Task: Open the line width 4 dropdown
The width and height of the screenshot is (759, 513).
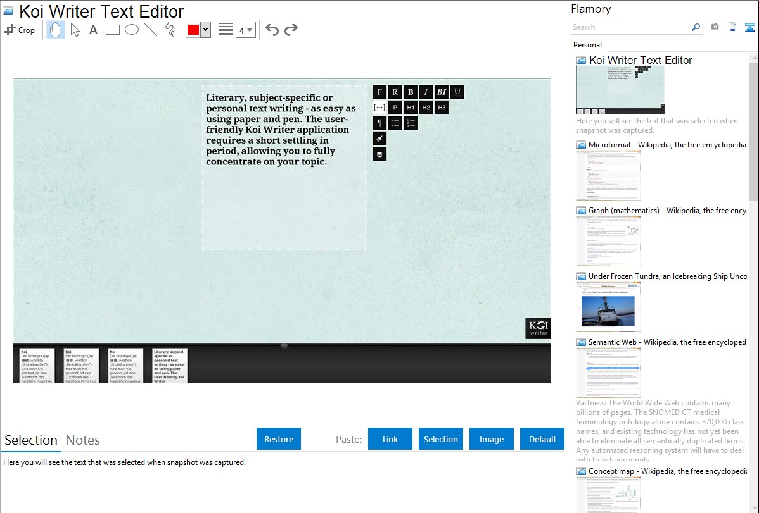Action: click(x=245, y=30)
